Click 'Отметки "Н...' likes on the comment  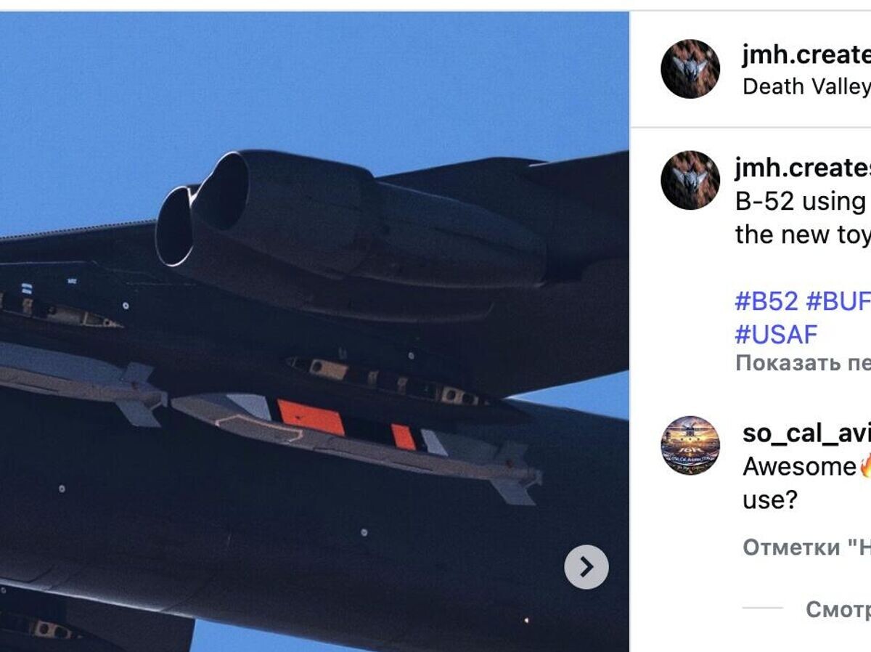(x=806, y=547)
